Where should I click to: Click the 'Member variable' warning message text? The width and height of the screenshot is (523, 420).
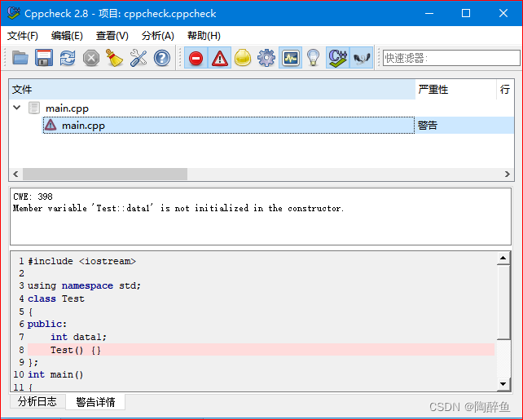178,208
